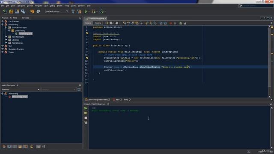
Task: Click the main breadcrumb segment
Action: (x=117, y=100)
